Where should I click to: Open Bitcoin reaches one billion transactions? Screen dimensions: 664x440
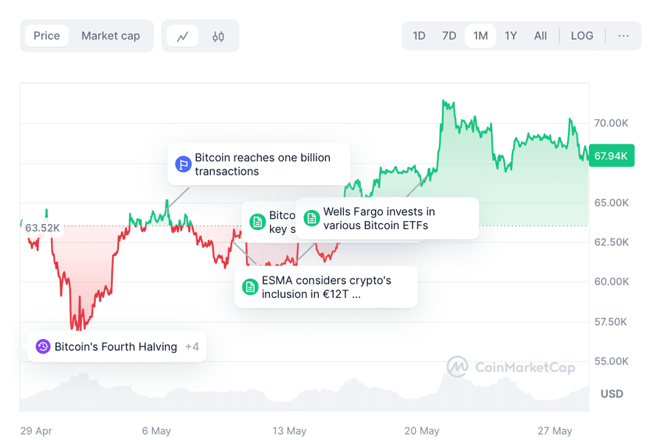pos(263,164)
